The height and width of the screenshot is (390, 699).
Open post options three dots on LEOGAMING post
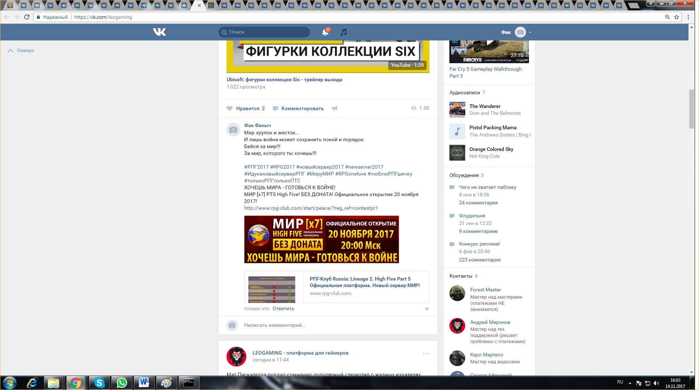click(x=426, y=354)
